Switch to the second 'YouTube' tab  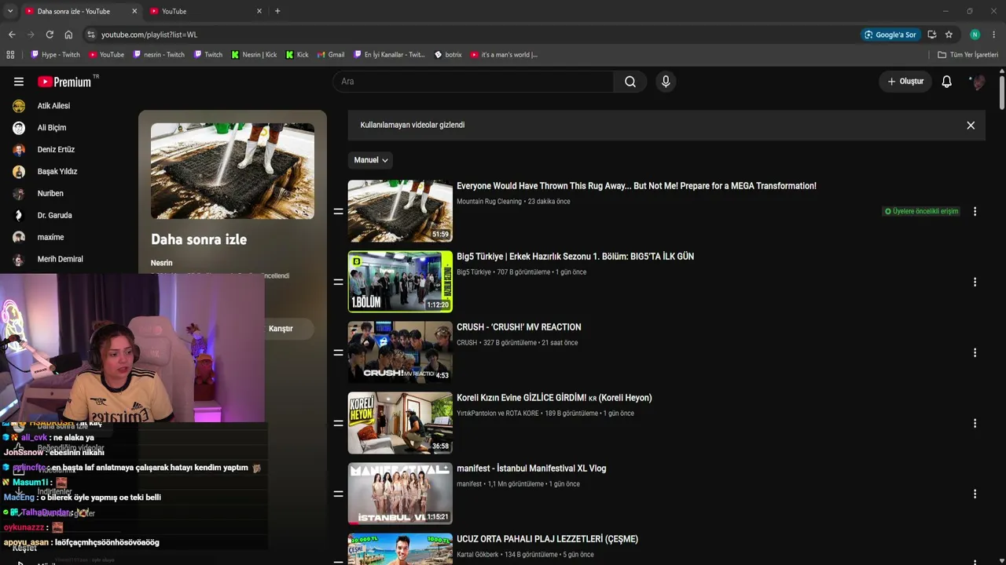(x=206, y=12)
